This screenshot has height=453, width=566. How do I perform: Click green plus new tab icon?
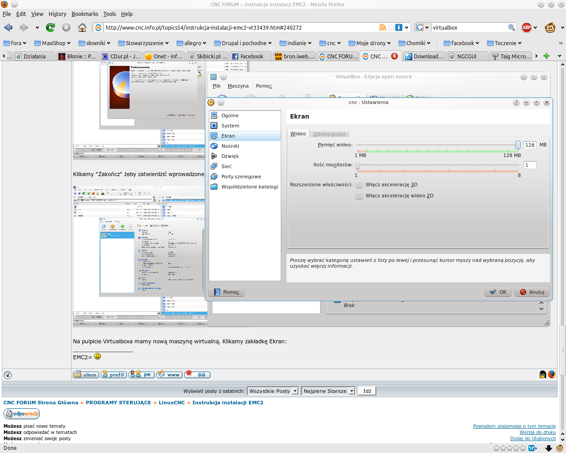point(547,56)
